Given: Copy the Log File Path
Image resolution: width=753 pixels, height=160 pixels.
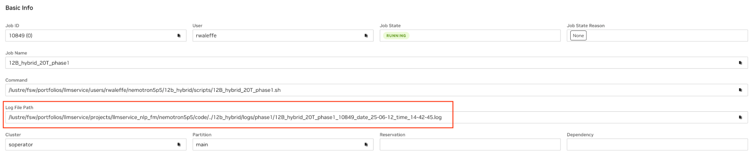Looking at the screenshot, I should (x=740, y=117).
